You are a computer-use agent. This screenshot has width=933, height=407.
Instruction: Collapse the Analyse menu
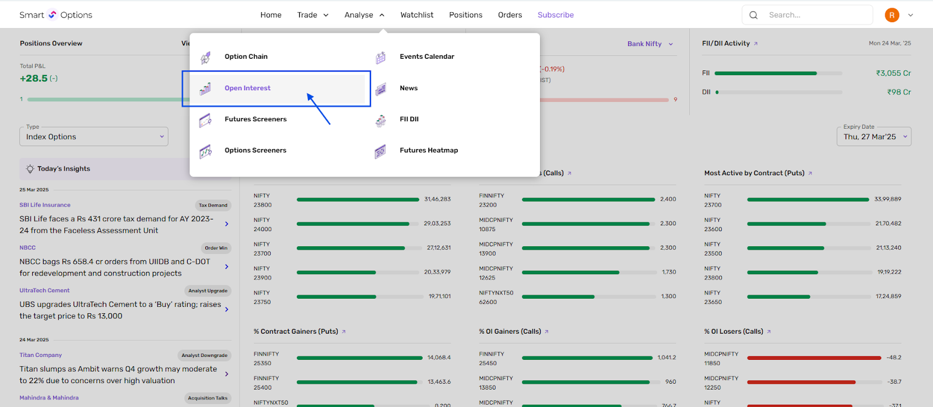(364, 15)
